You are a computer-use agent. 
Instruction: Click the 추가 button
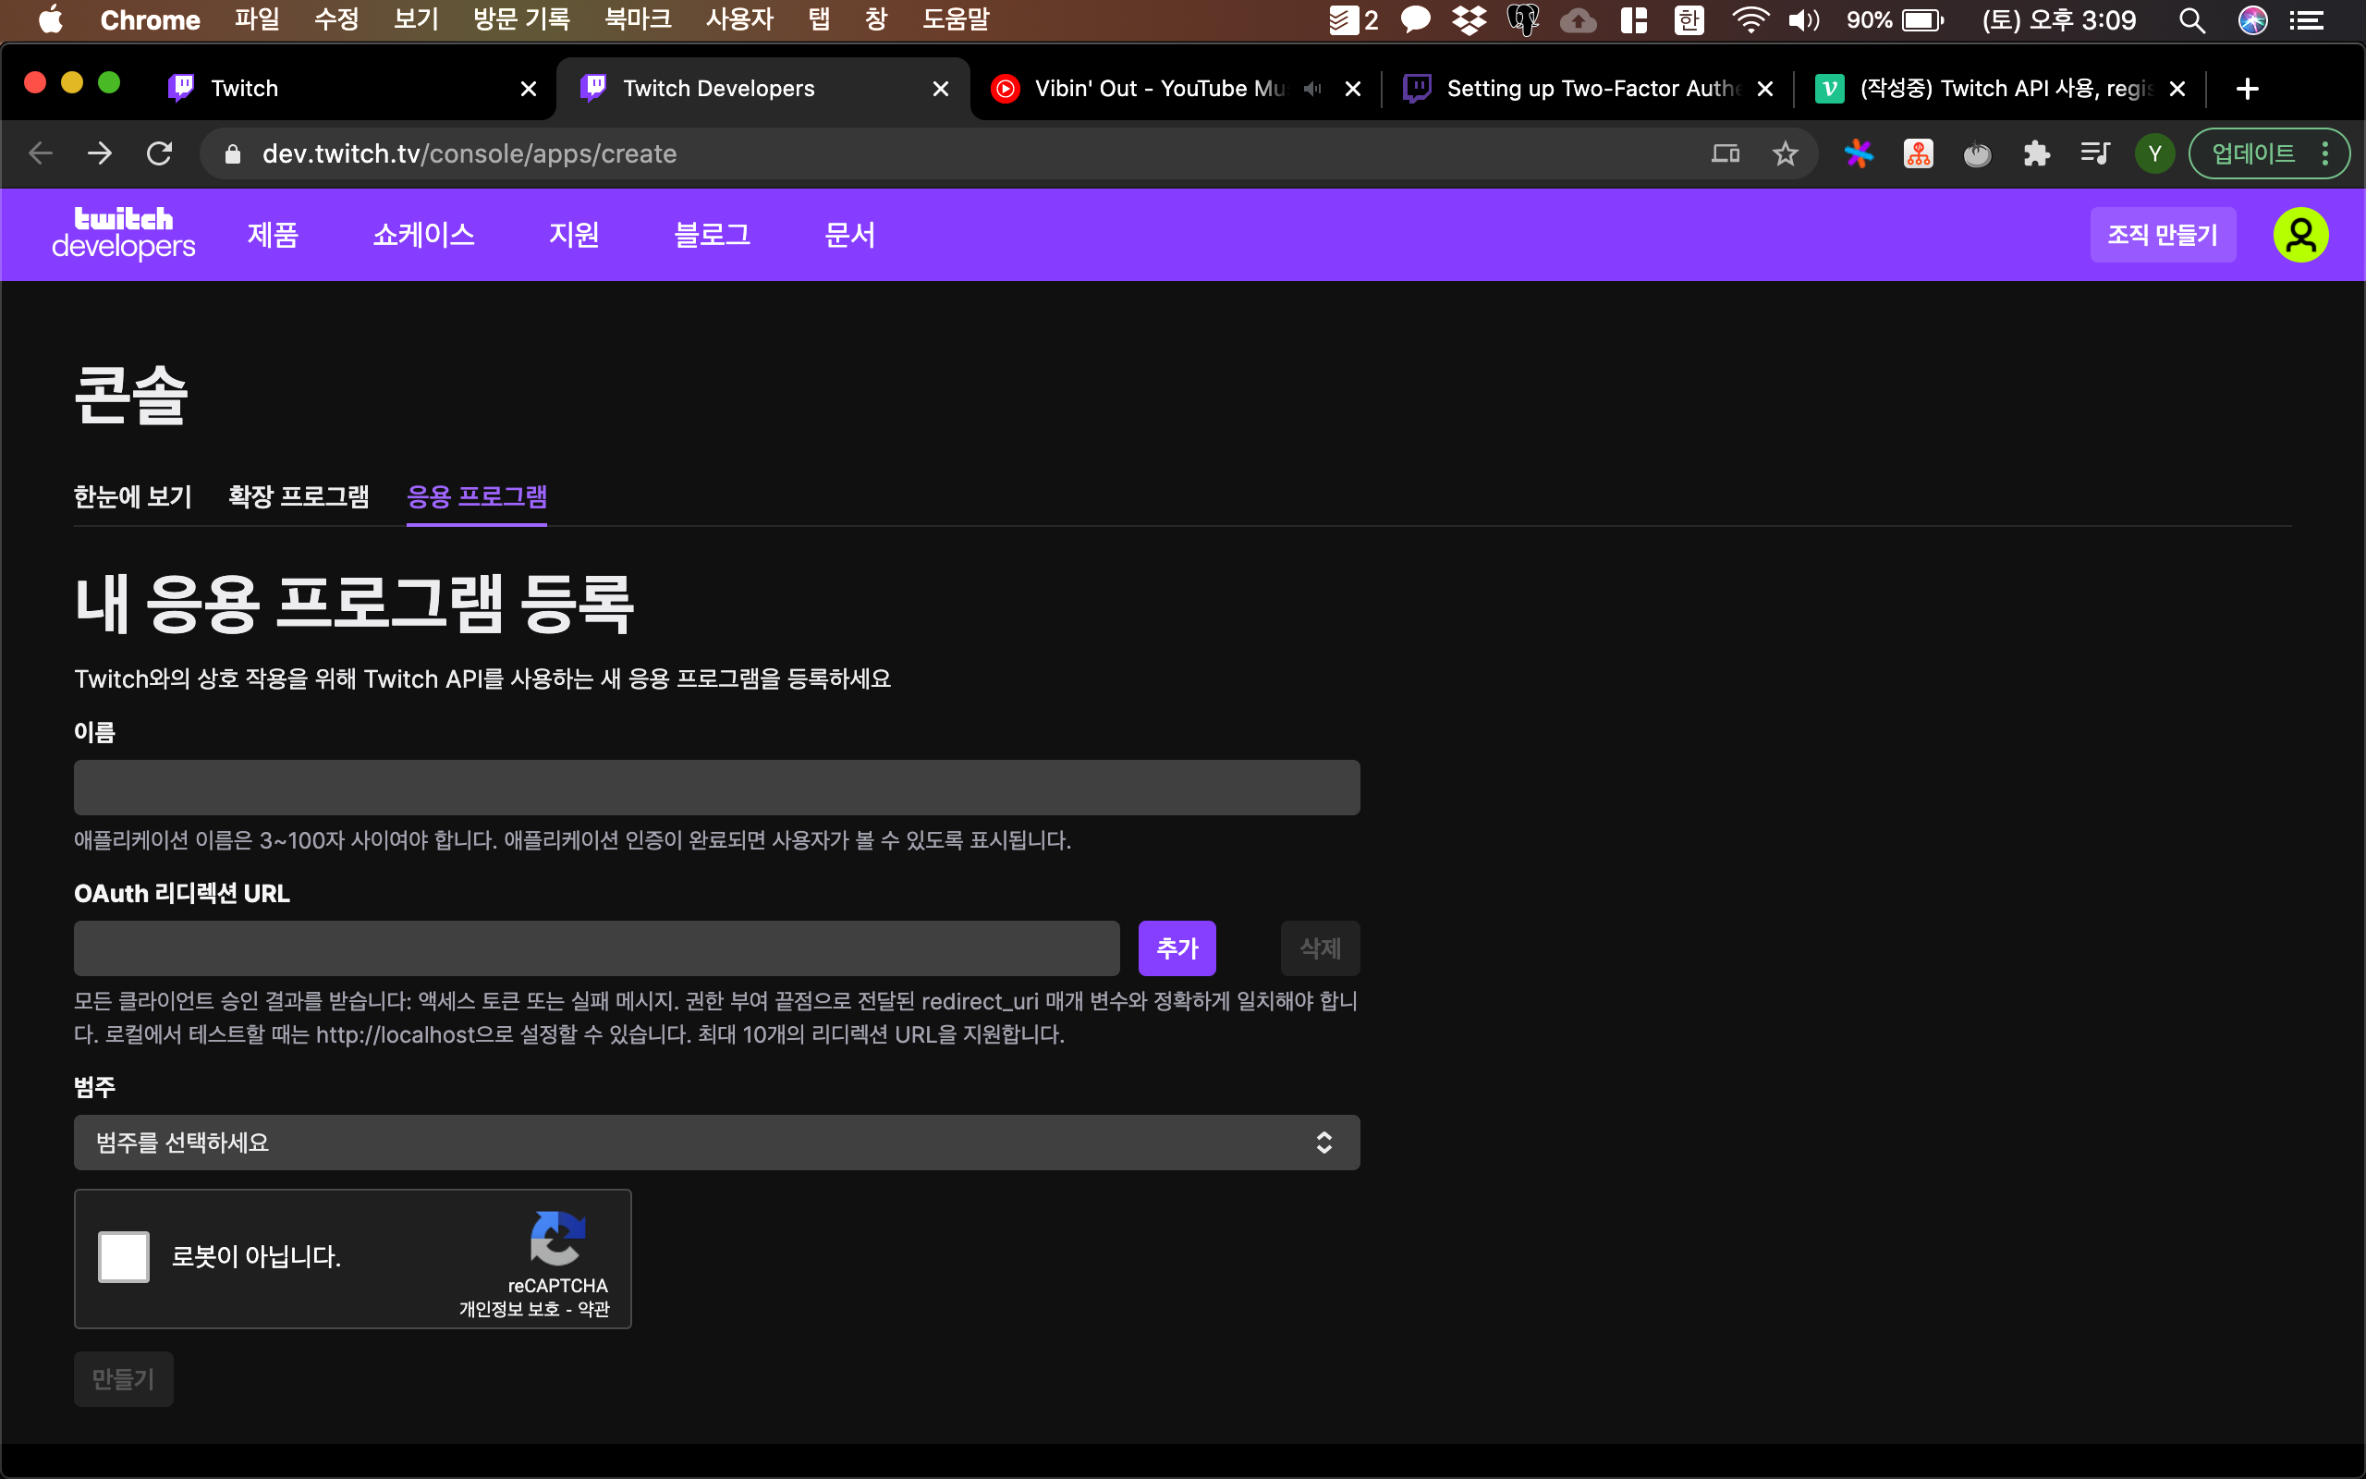(1177, 947)
